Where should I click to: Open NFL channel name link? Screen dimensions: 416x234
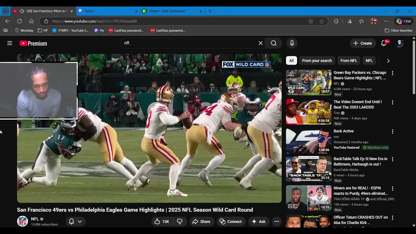pos(35,219)
